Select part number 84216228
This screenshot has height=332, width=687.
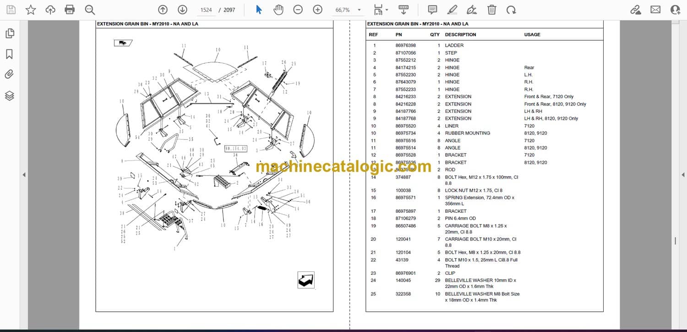(x=406, y=104)
